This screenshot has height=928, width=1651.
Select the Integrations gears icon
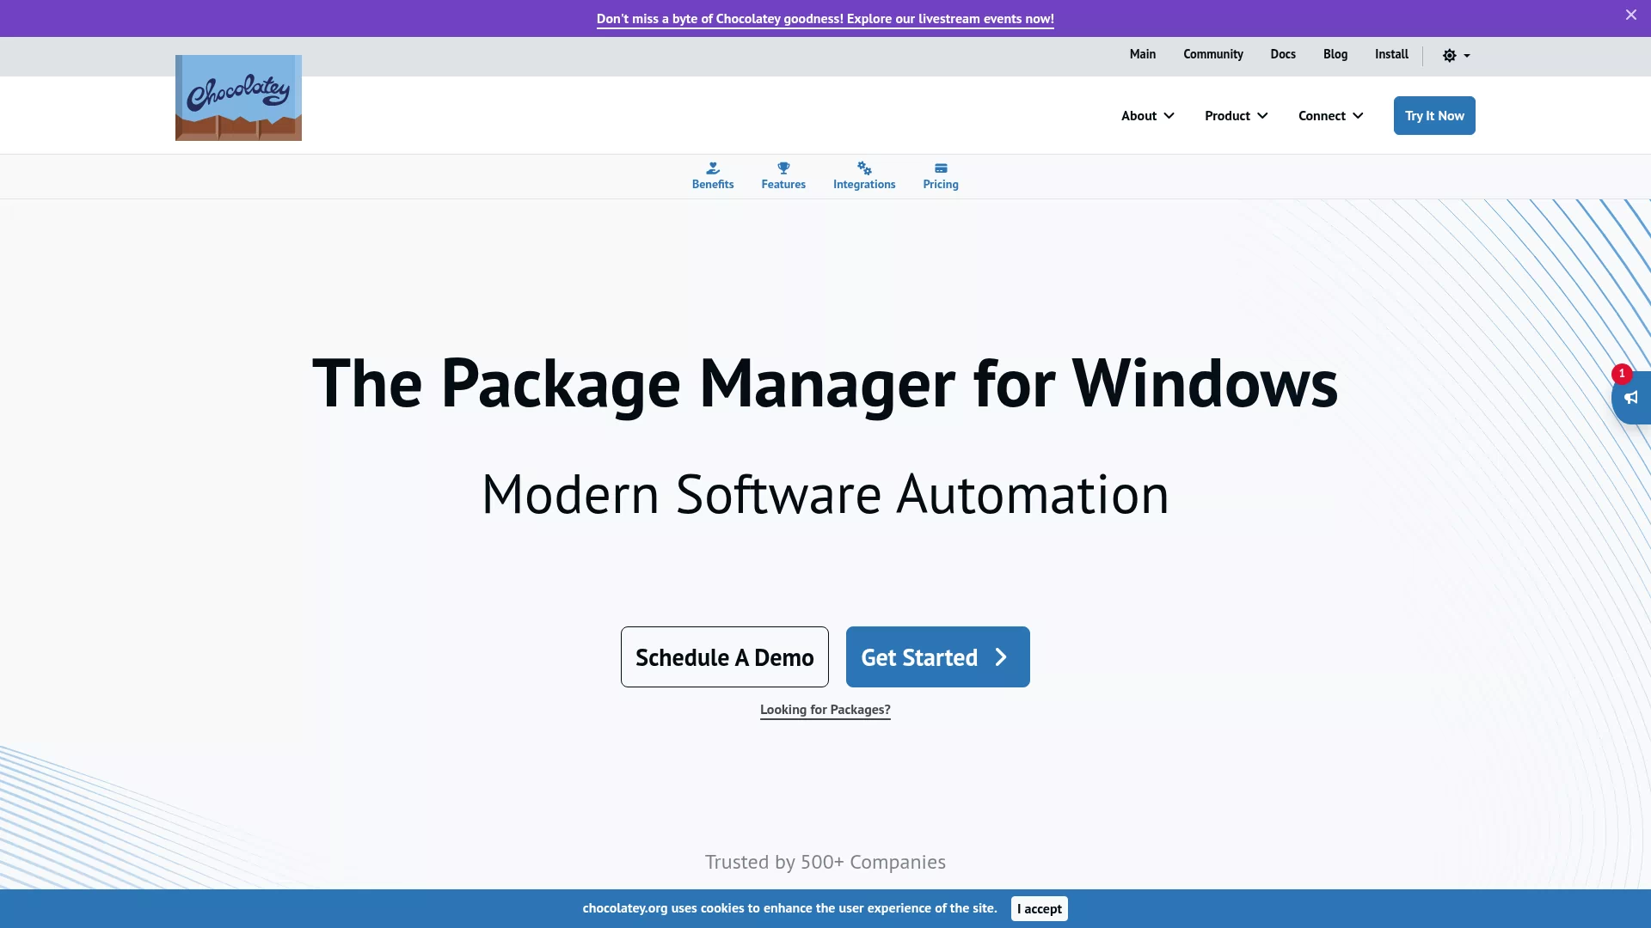[864, 168]
